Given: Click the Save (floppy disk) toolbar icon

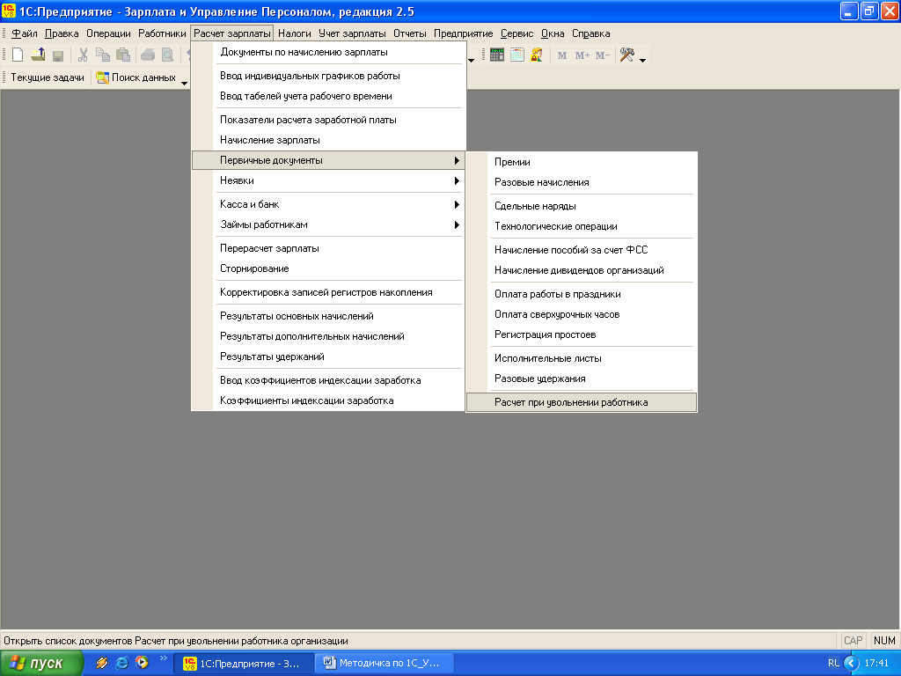Looking at the screenshot, I should (57, 55).
